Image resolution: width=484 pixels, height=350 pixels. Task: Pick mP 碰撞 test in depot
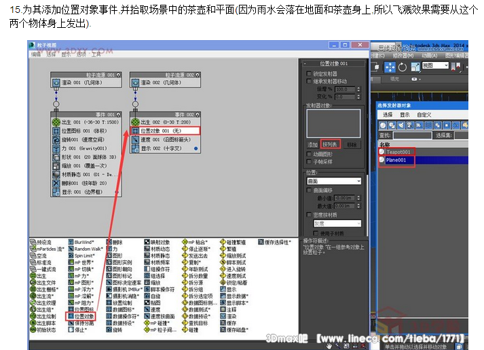click(x=157, y=323)
